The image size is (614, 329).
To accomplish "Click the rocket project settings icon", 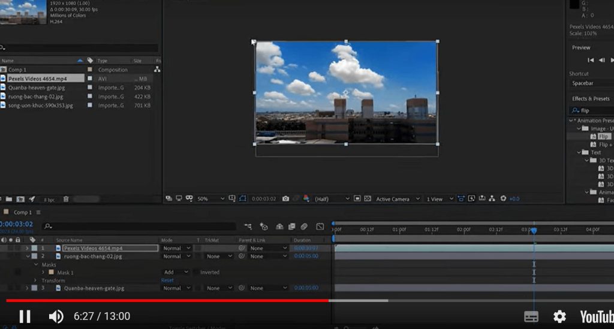I will 32,199.
